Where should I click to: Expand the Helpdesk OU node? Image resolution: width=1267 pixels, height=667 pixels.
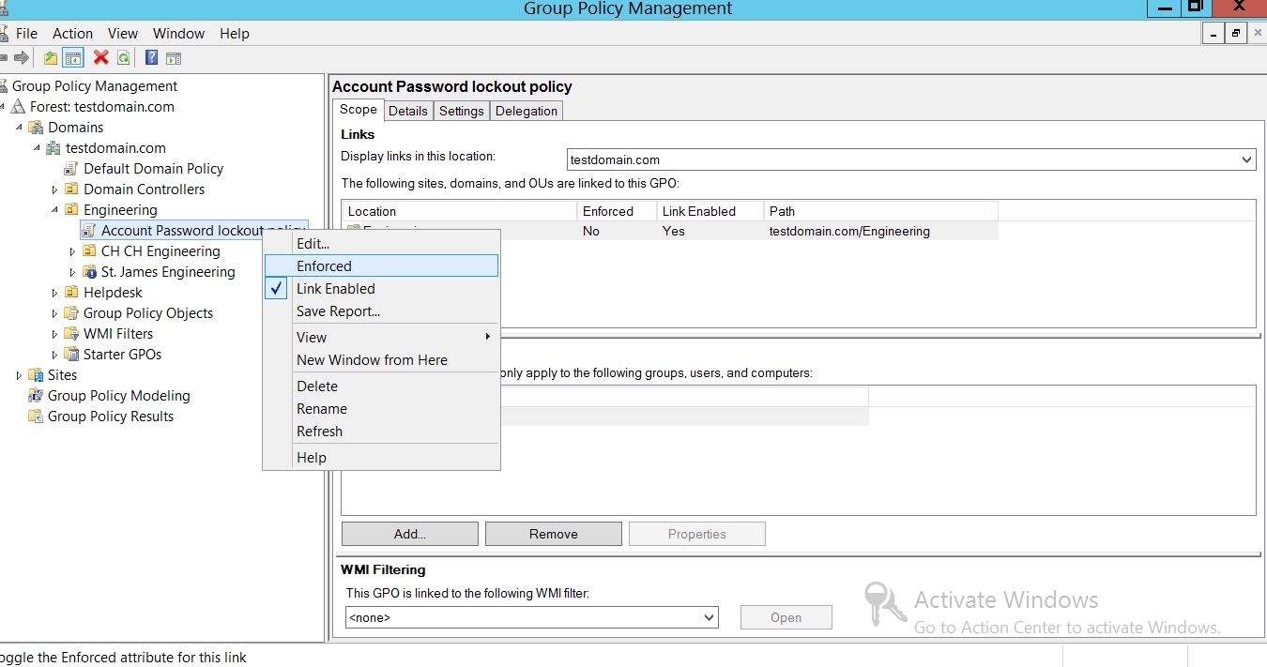(54, 293)
